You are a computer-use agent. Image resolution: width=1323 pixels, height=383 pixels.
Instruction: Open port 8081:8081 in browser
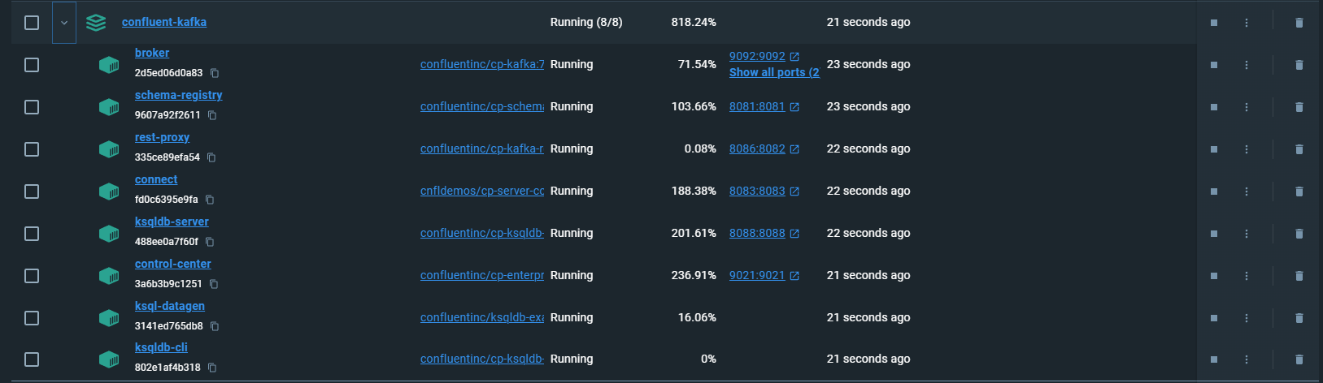[757, 106]
